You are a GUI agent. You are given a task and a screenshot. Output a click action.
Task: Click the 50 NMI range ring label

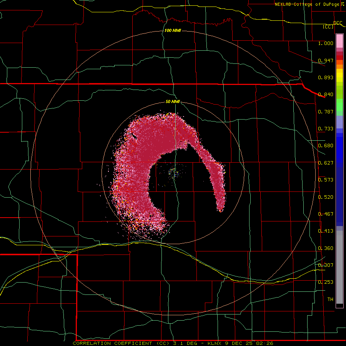coord(173,101)
